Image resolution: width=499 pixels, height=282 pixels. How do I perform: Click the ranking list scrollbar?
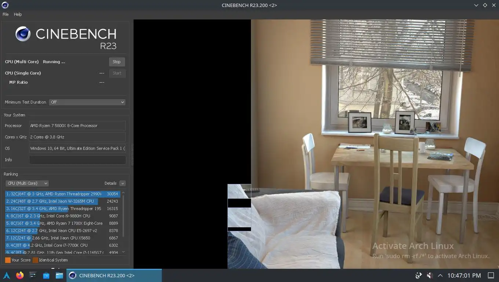123,216
